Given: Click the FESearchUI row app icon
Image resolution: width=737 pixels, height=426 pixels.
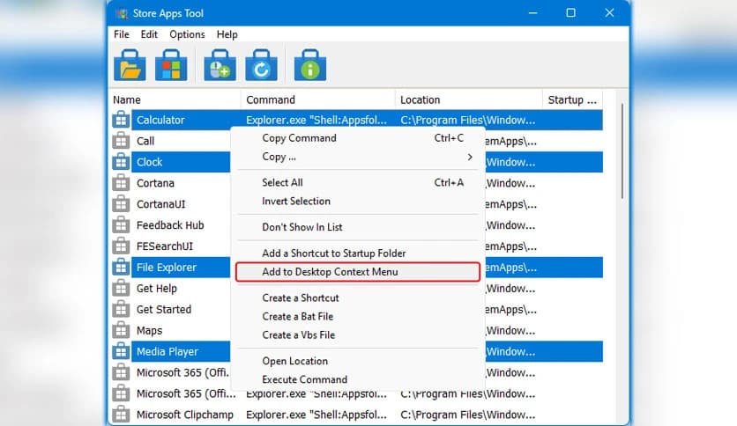Looking at the screenshot, I should click(x=121, y=246).
